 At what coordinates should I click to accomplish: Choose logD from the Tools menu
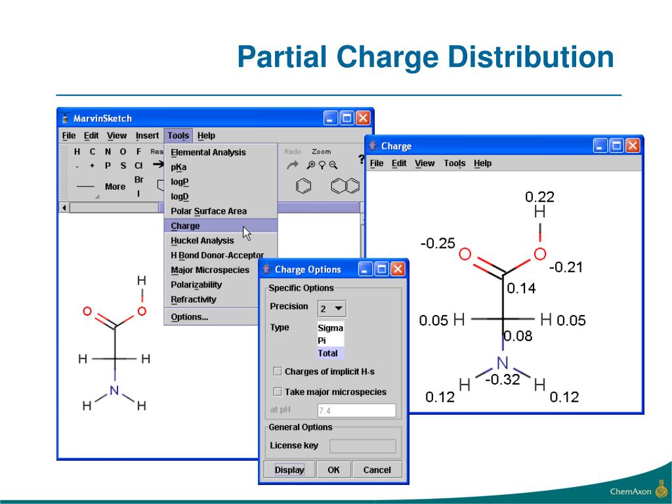[220, 196]
